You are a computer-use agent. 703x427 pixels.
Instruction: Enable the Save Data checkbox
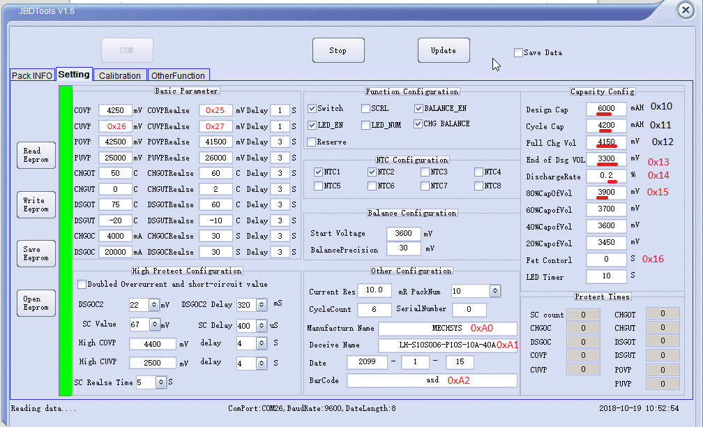pyautogui.click(x=518, y=52)
